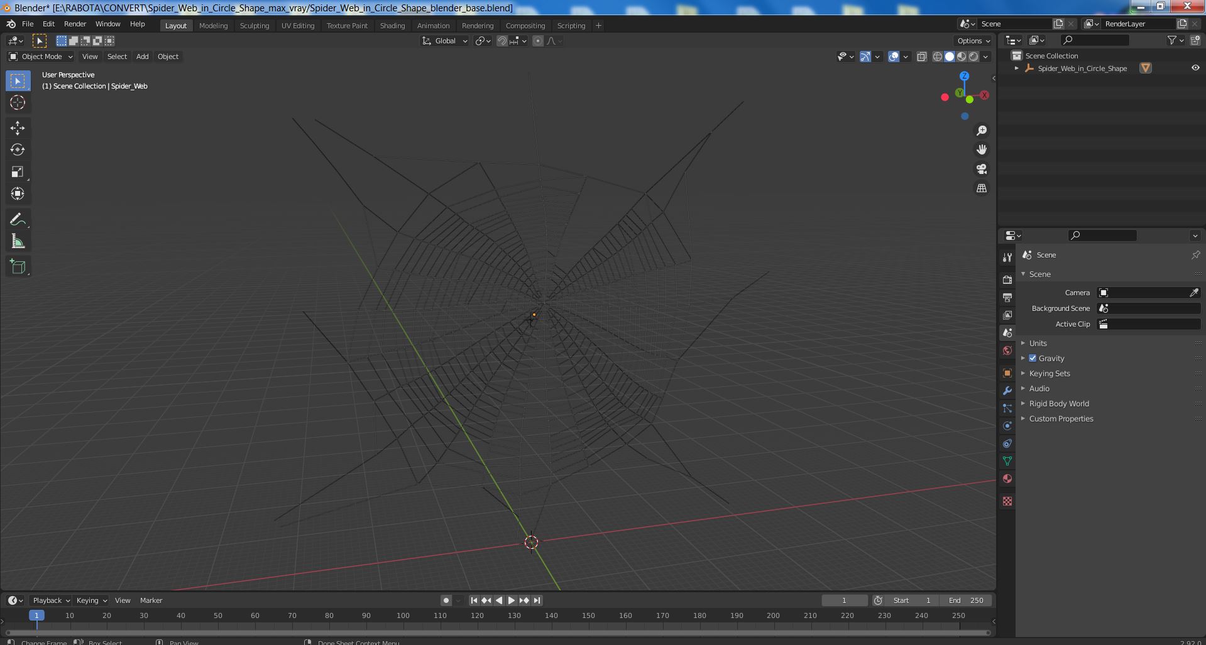Hide Spider_Web_in_Circle_Shape with eye icon
The image size is (1206, 645).
(1195, 68)
